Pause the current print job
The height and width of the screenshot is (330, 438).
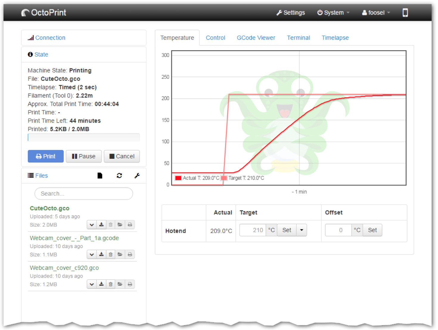(84, 156)
